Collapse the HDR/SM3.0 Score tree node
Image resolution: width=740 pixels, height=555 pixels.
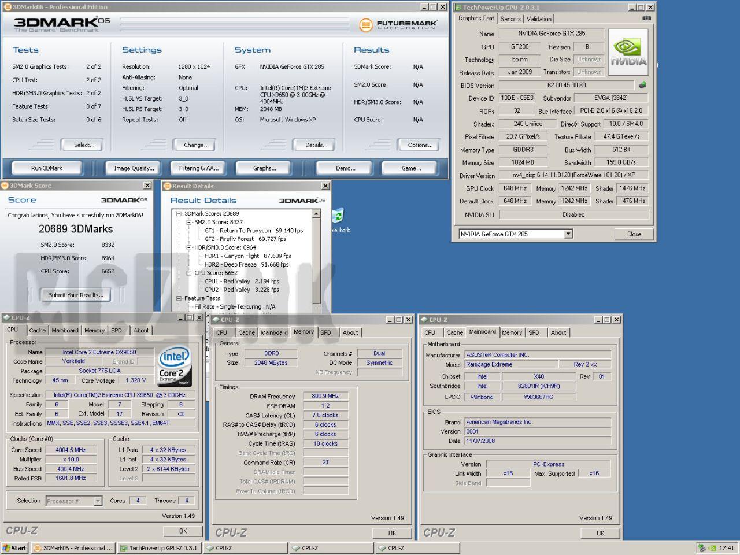coord(189,247)
